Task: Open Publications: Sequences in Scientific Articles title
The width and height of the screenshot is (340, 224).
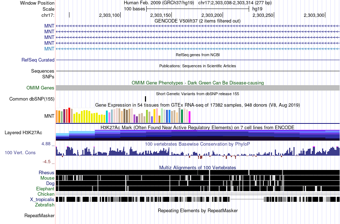Action: (x=198, y=66)
